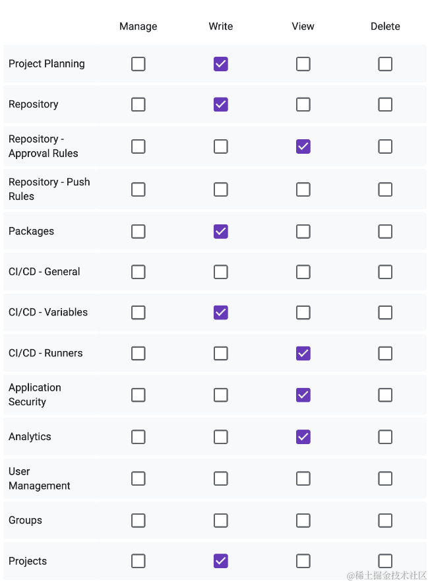
Task: Check Delete permission for Packages
Action: (385, 232)
